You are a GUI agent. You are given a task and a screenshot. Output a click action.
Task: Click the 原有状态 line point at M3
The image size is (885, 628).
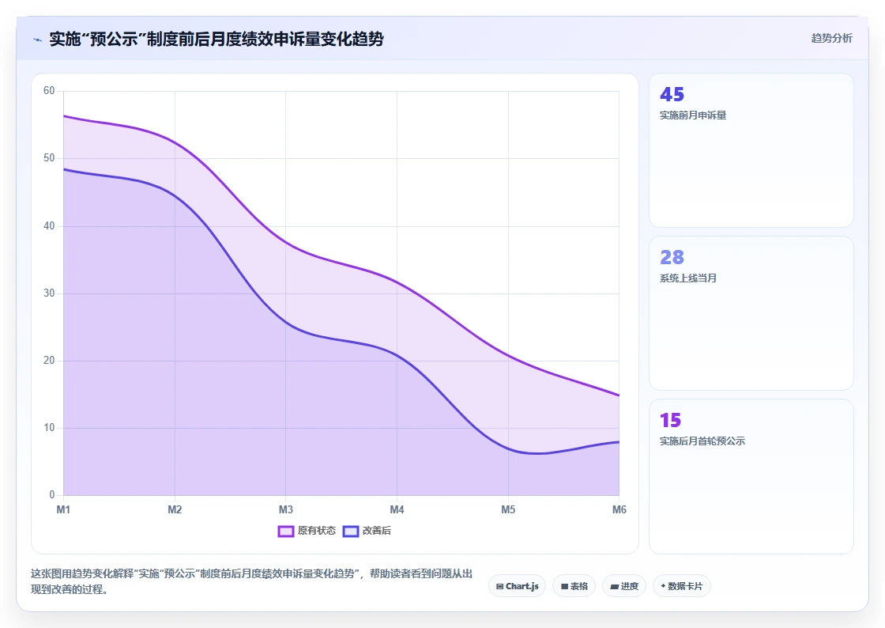(x=285, y=243)
